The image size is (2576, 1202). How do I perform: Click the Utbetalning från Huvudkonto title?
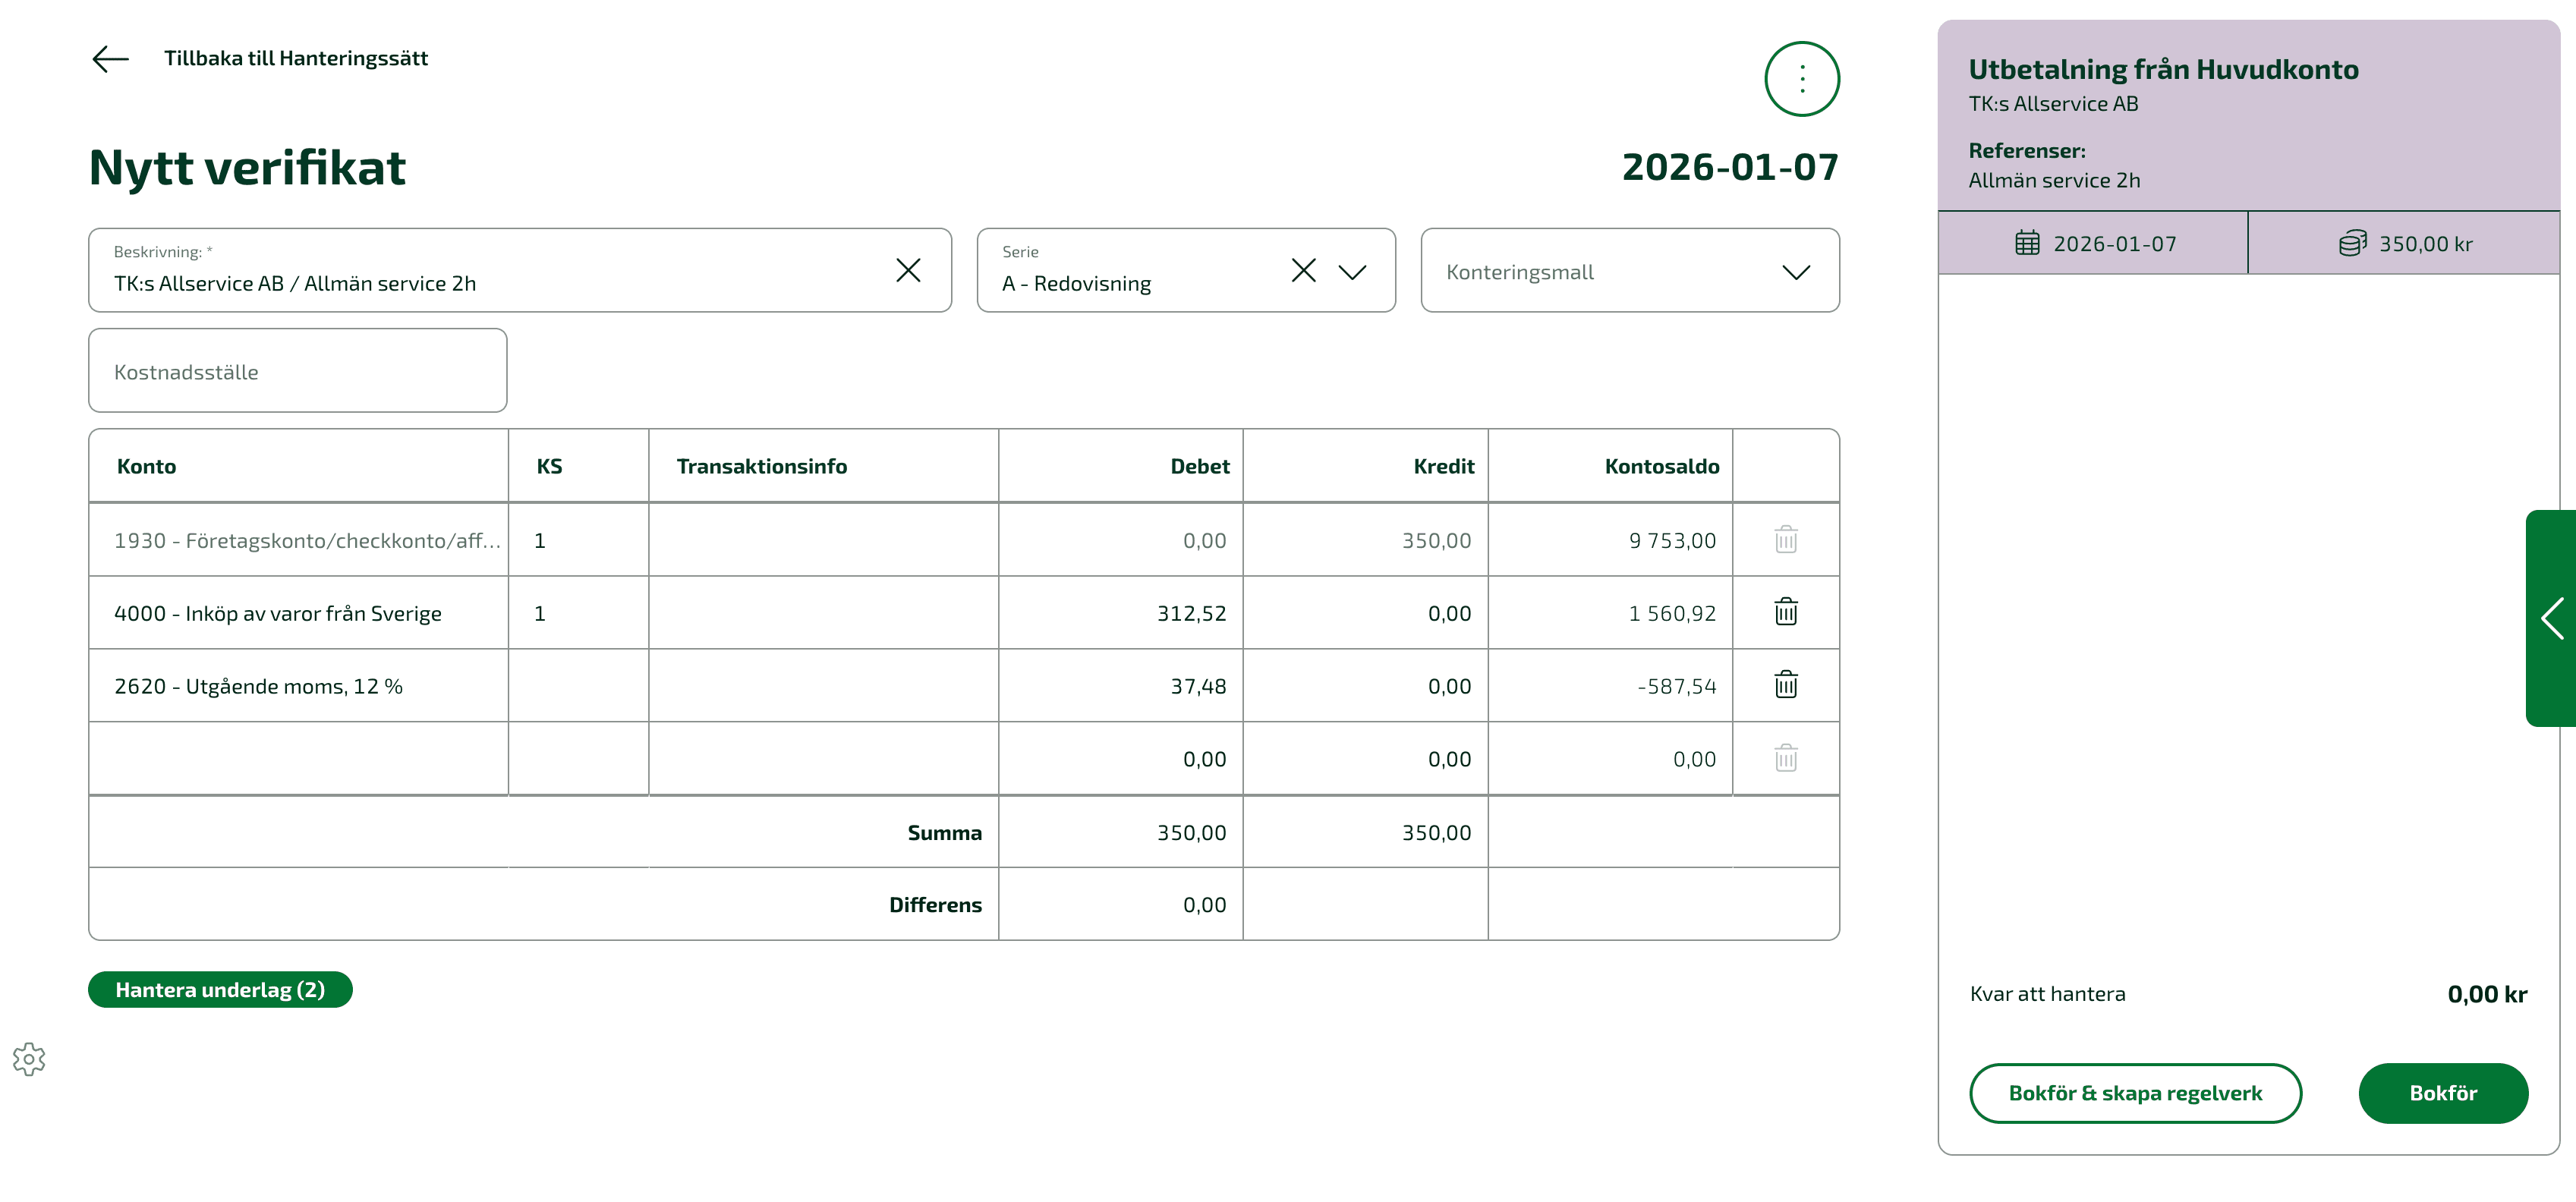[x=2163, y=69]
